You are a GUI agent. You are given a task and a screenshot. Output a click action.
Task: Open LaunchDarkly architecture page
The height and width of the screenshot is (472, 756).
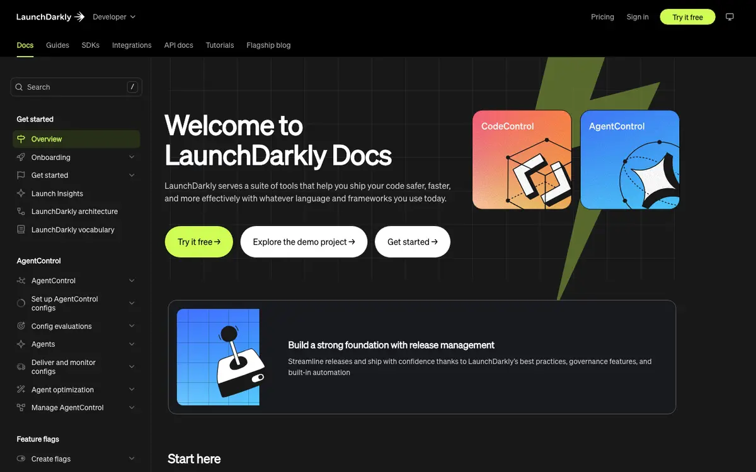point(76,211)
